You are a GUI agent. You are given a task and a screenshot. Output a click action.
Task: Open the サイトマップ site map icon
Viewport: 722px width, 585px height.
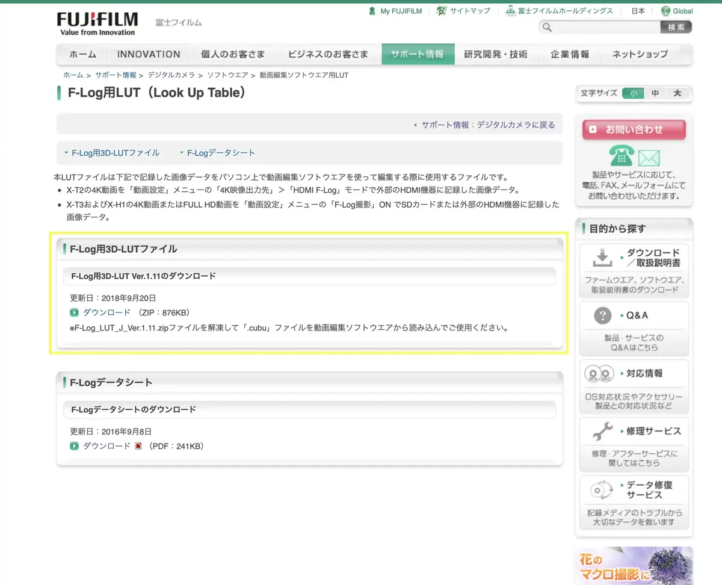click(442, 10)
